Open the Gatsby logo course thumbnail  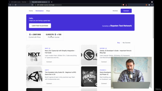(x=89, y=55)
